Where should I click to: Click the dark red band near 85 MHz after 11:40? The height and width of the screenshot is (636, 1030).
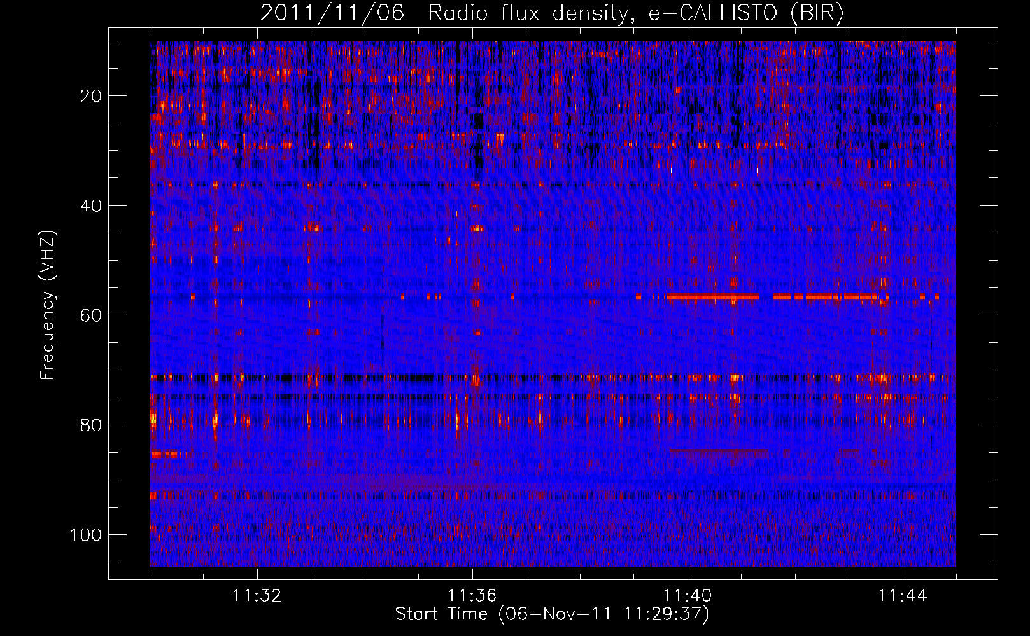tap(718, 452)
